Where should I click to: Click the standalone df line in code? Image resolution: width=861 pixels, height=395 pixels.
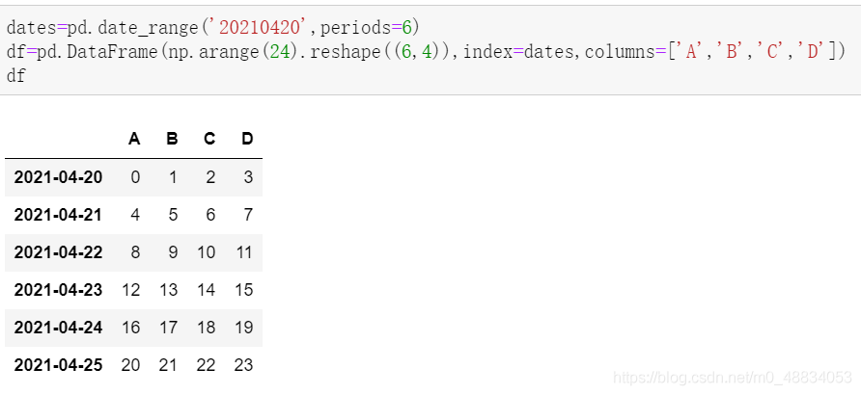(15, 75)
